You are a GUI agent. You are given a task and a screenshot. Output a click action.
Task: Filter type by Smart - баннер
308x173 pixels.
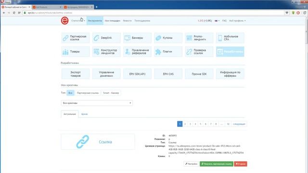111,93
